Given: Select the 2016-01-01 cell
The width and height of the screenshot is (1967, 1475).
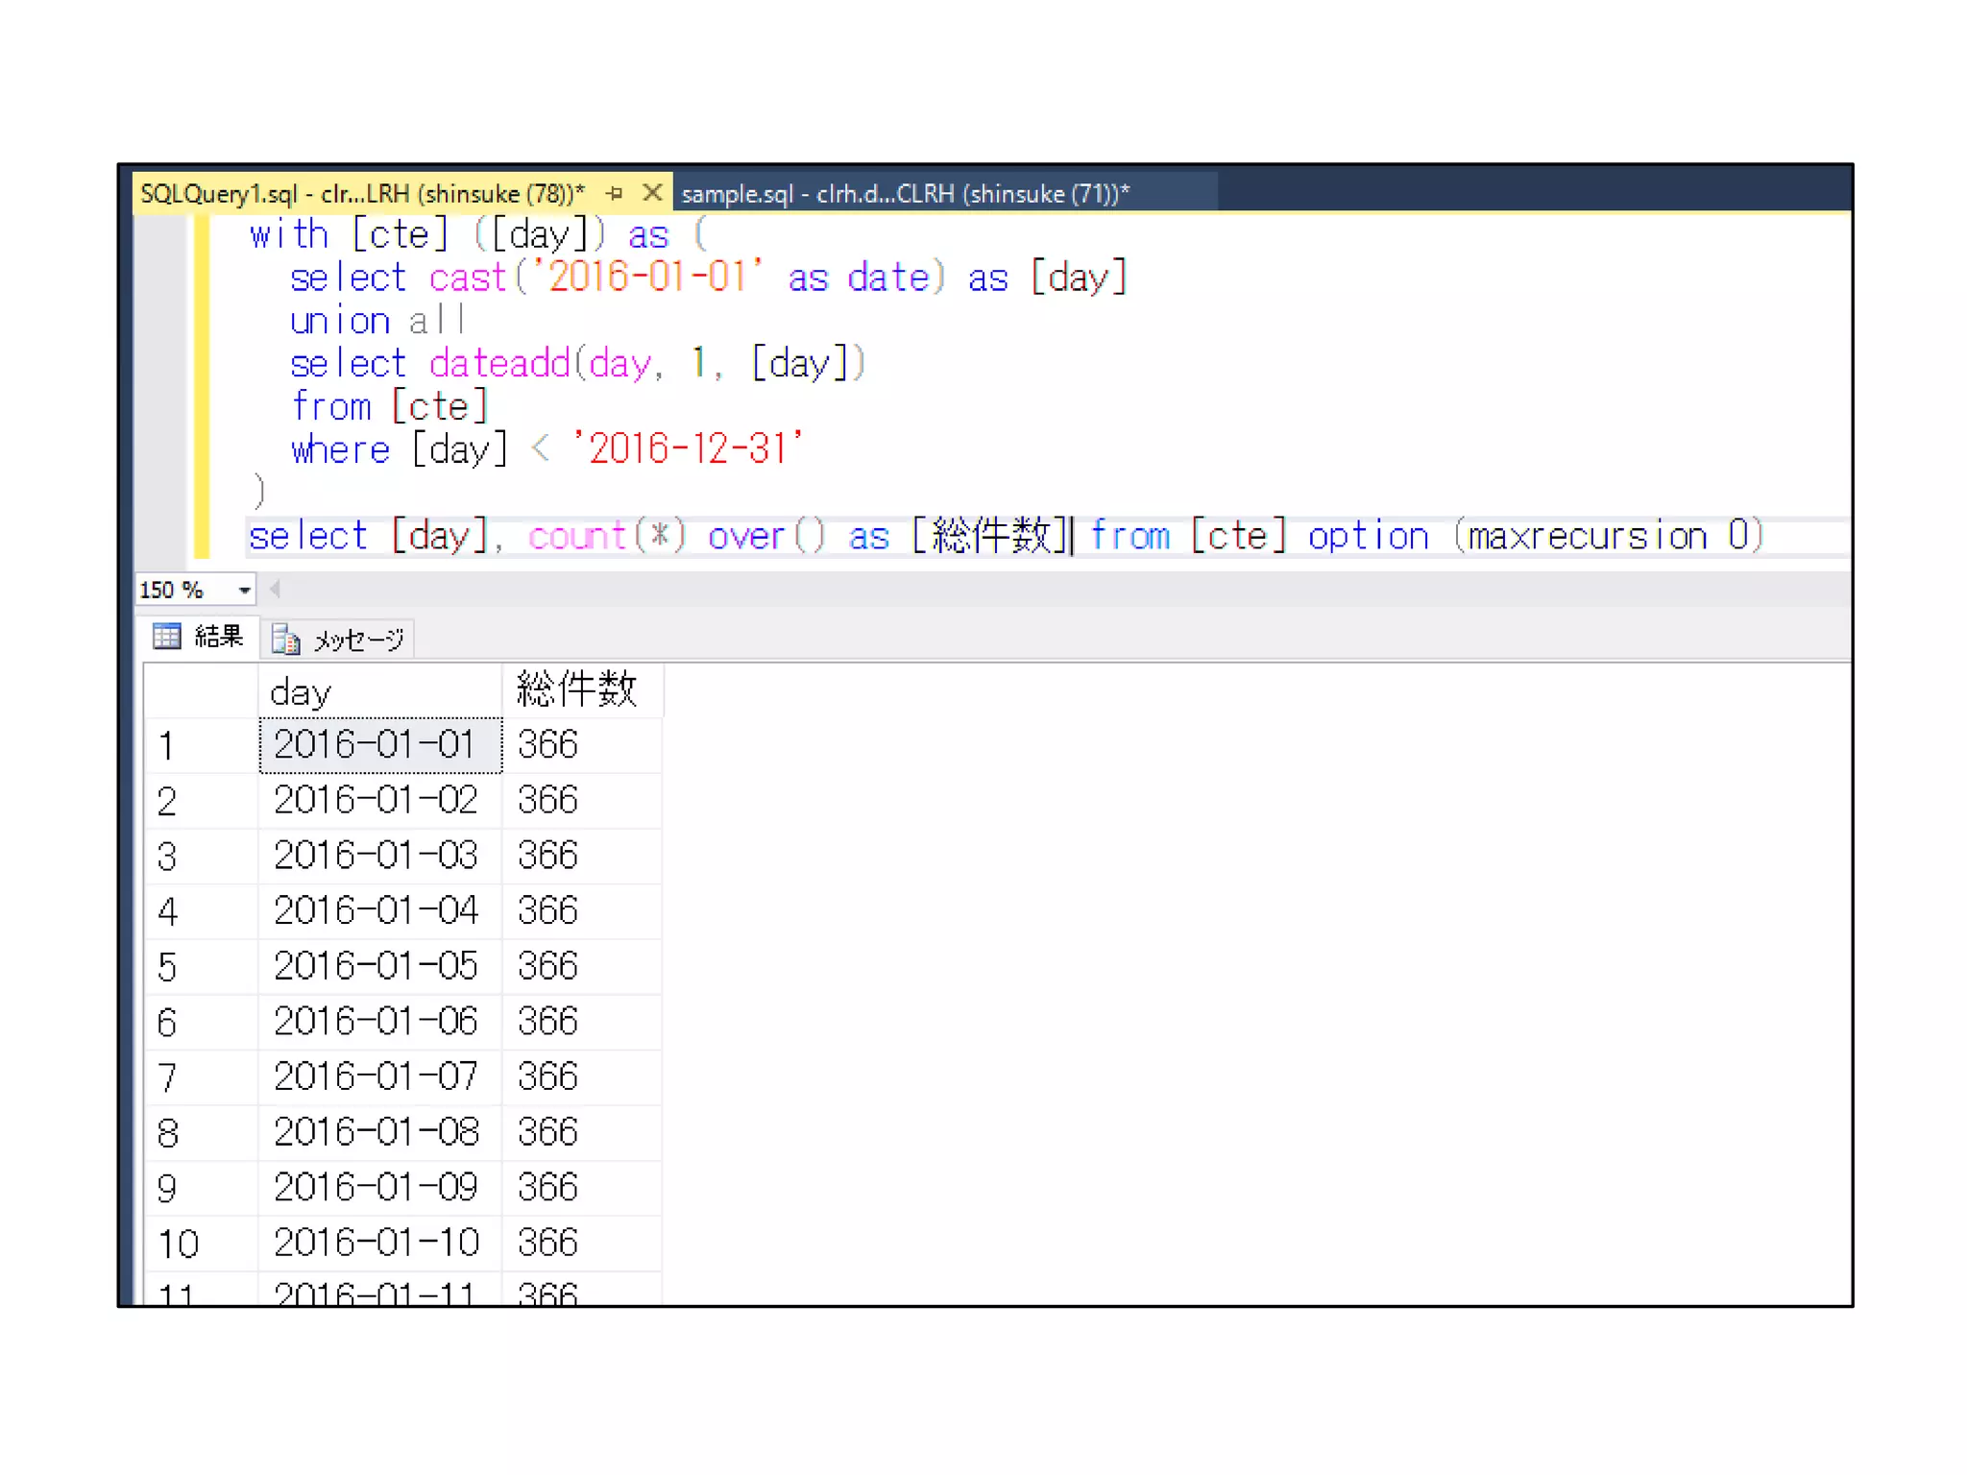Looking at the screenshot, I should click(378, 745).
